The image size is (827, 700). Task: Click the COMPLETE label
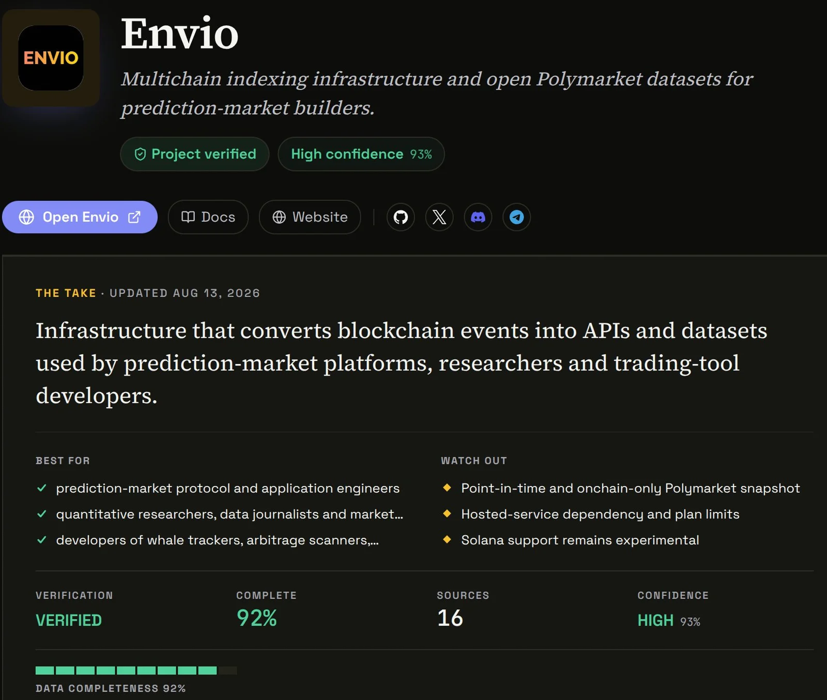(x=267, y=595)
